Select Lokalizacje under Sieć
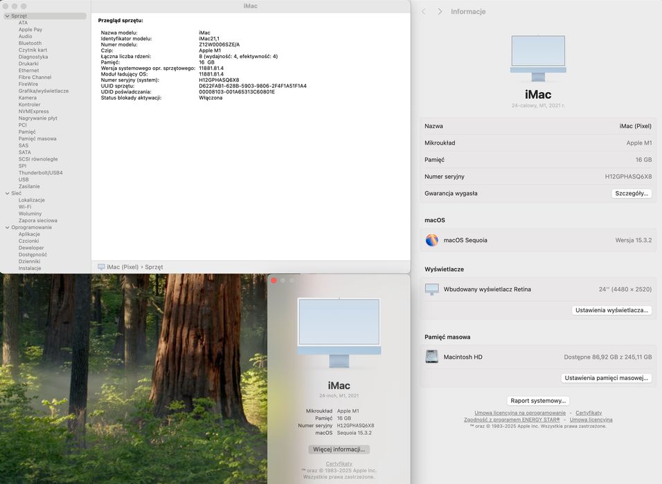Viewport: 662px width, 484px height. click(x=31, y=200)
